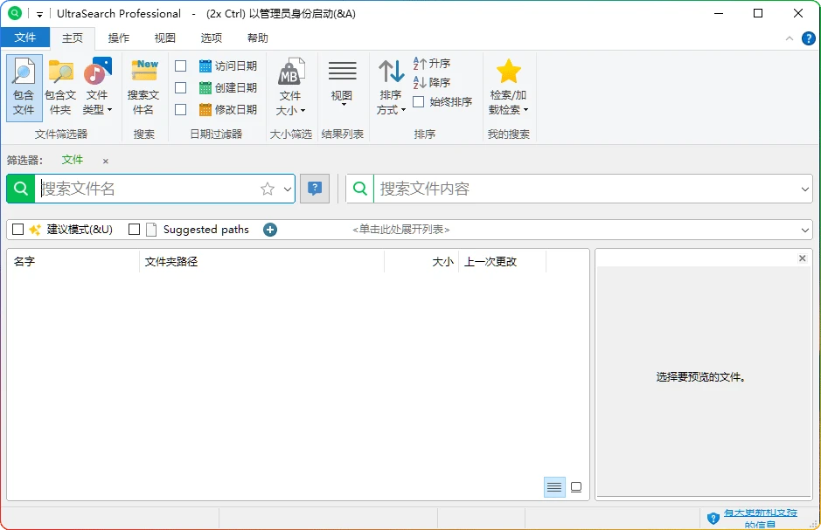Enable 建议模式 checkbox

(17, 230)
